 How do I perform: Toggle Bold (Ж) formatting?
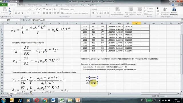[x=16, y=13]
